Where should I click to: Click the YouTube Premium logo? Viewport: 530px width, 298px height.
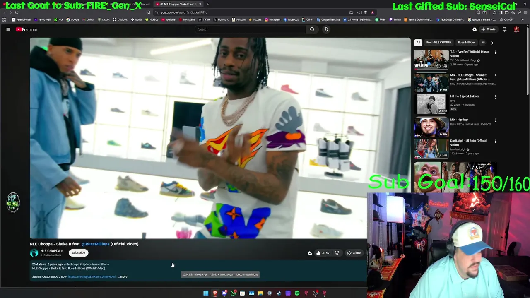click(x=26, y=29)
